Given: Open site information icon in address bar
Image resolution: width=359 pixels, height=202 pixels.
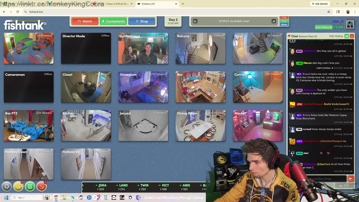Looking at the screenshot, I should pyautogui.click(x=26, y=12).
